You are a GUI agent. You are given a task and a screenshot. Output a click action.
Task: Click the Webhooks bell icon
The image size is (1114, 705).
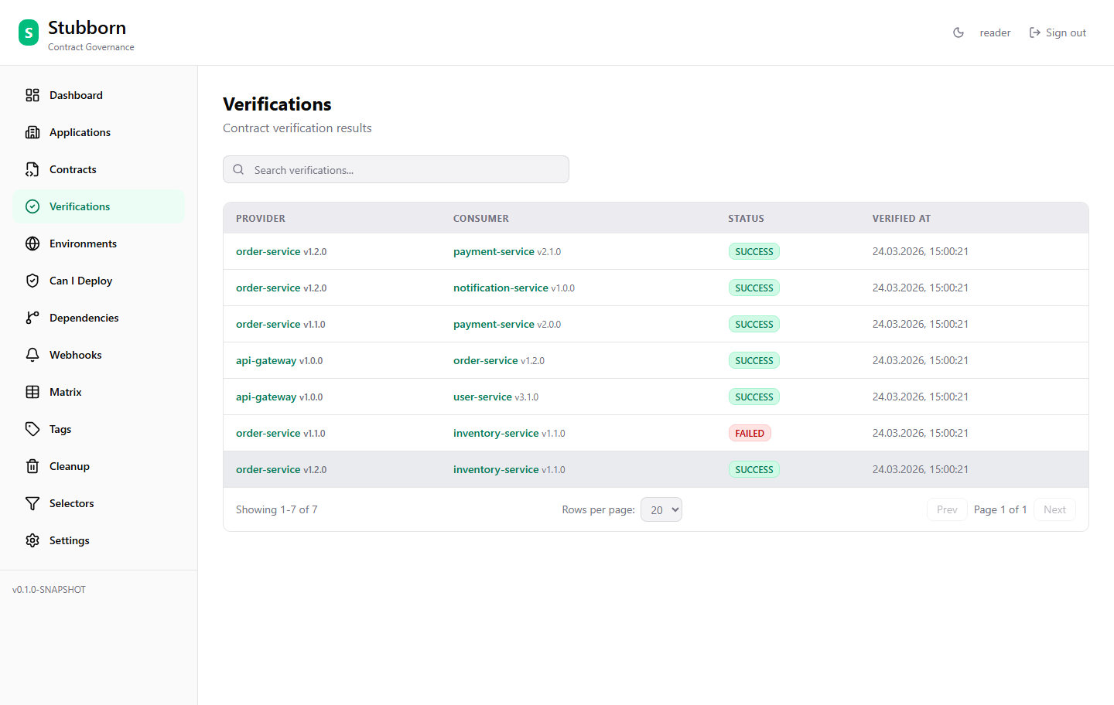(x=32, y=355)
